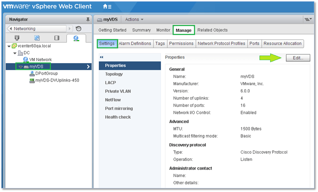318x192 pixels.
Task: Select the Settings sub-tab
Action: coord(107,44)
